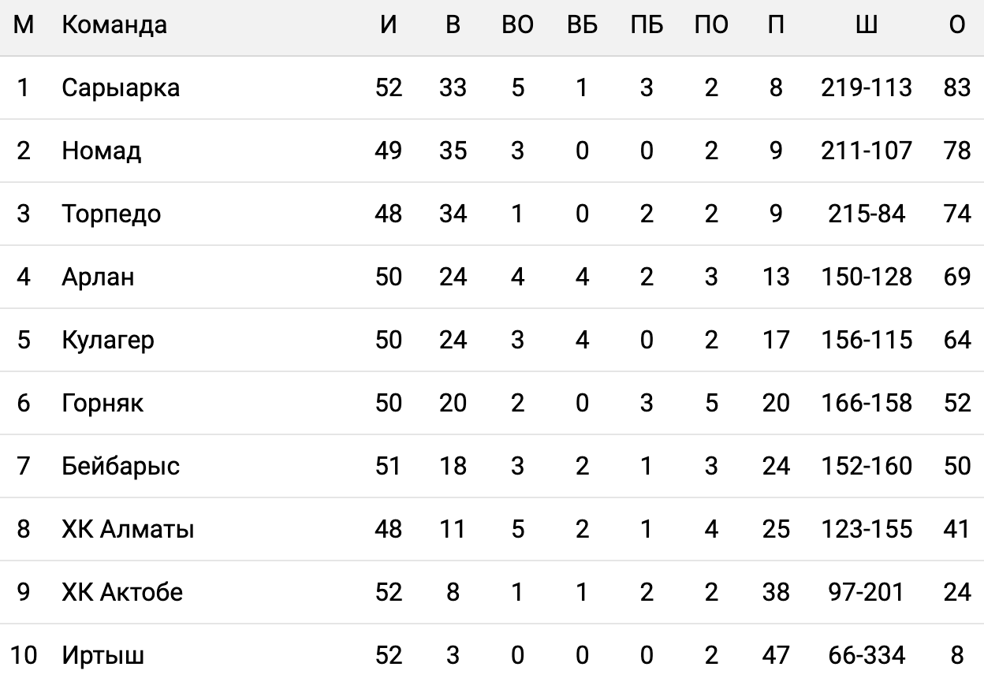Click the Бейбарыс team name

click(x=121, y=466)
